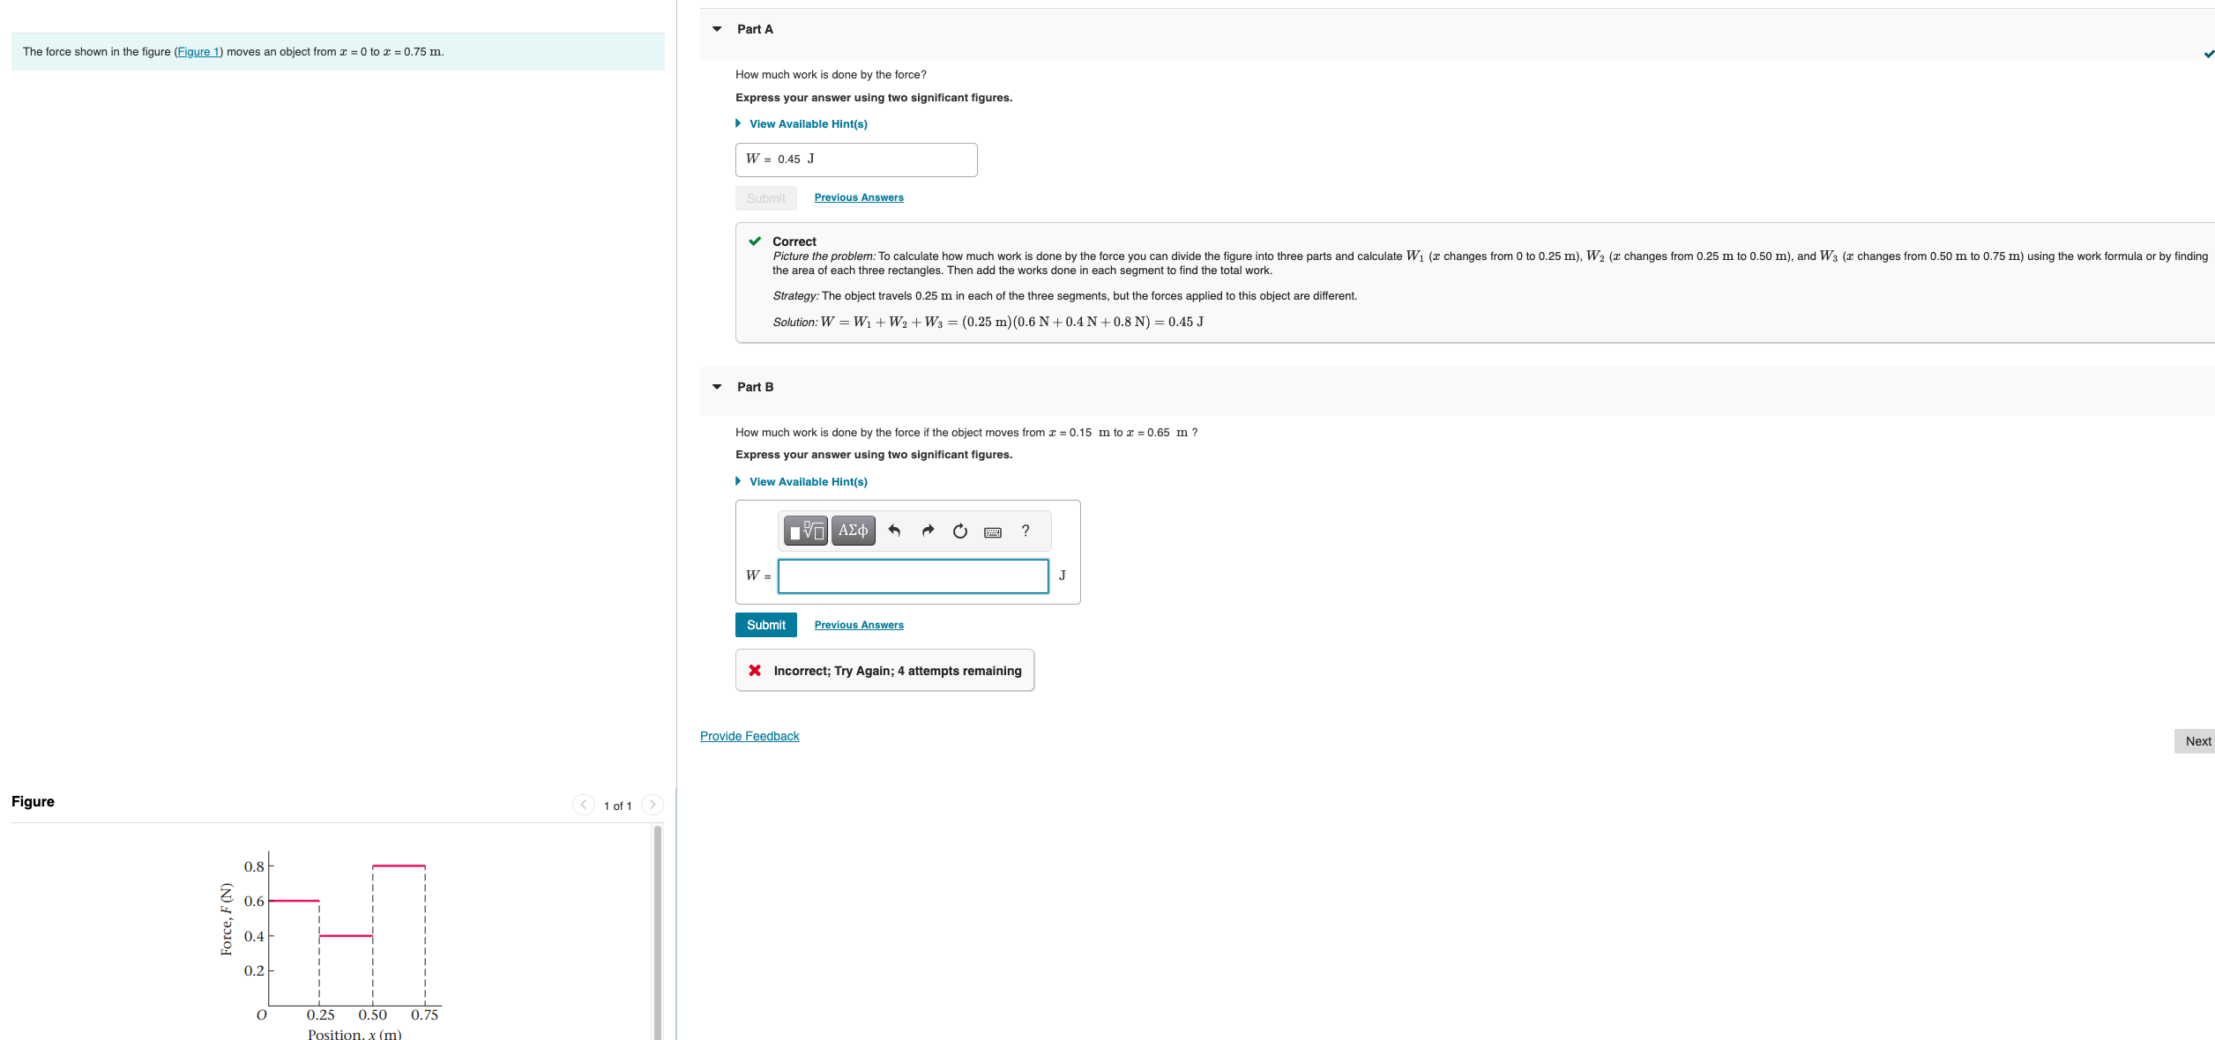Click the Provide Feedback link
This screenshot has height=1040, width=2215.
(x=749, y=736)
